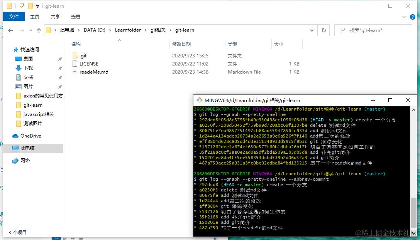Screen dimensions: 420x240
Task: Click 'Markdown File' type cell
Action: (244, 72)
